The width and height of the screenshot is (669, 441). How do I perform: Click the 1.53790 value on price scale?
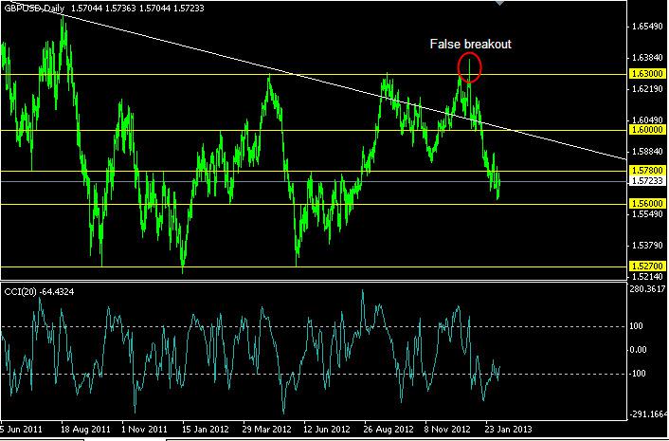pos(647,246)
